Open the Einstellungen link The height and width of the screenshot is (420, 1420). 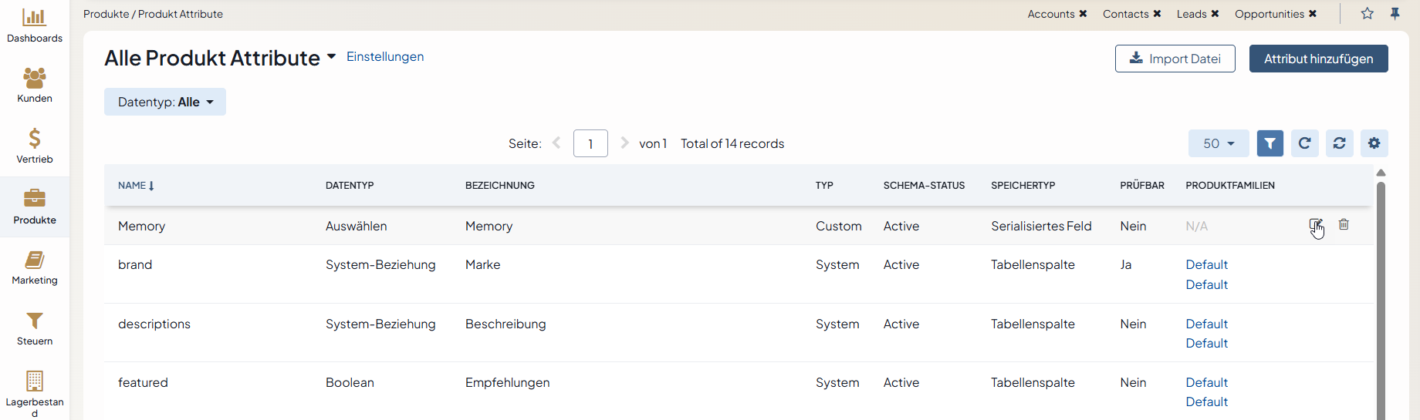pos(384,57)
